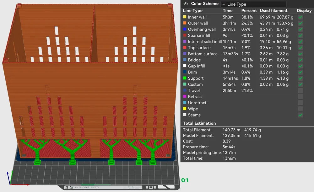Open the Line Type color scheme dropdown
314x192 pixels.
253,4
